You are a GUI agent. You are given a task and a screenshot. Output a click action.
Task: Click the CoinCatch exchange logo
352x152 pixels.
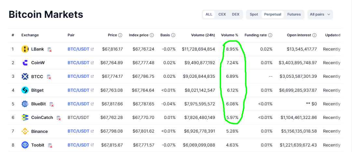(25, 118)
